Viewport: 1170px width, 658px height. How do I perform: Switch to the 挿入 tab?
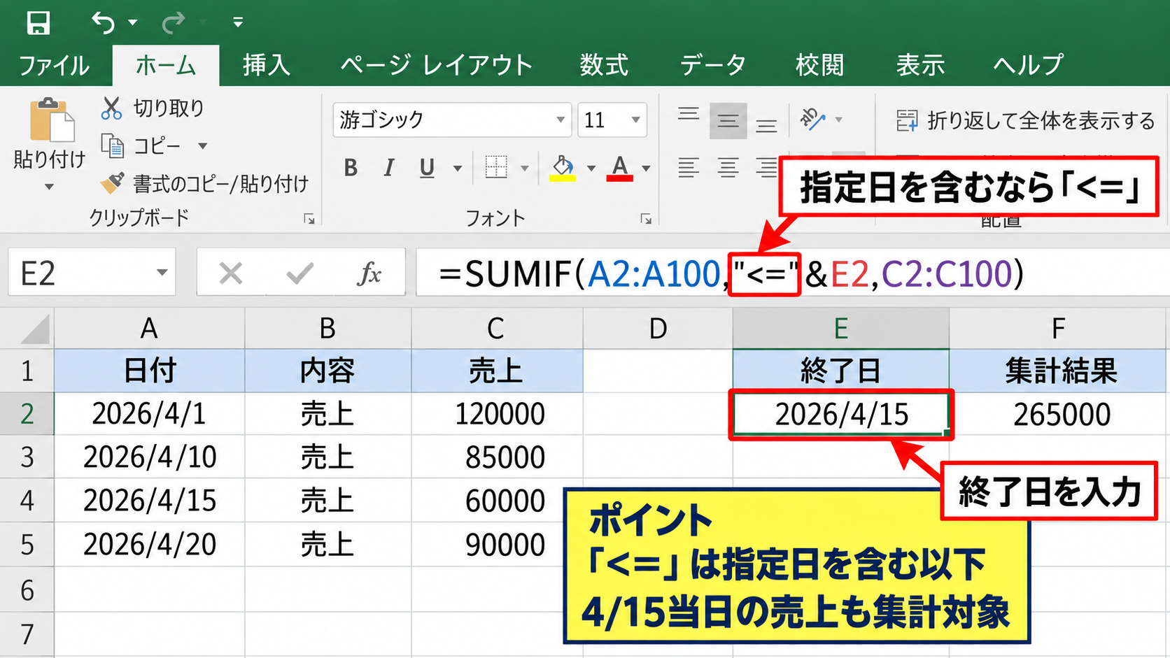coord(267,65)
